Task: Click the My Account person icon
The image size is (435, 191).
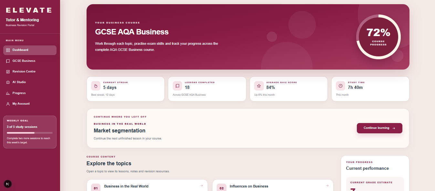Action: [8, 104]
